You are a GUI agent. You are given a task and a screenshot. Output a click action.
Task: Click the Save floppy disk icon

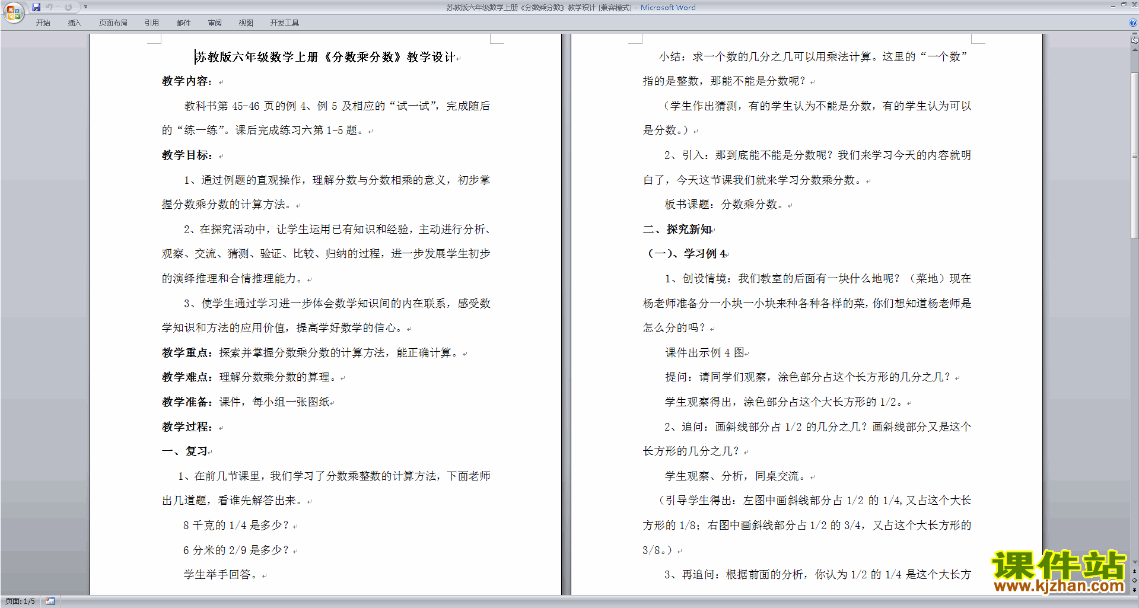[36, 7]
